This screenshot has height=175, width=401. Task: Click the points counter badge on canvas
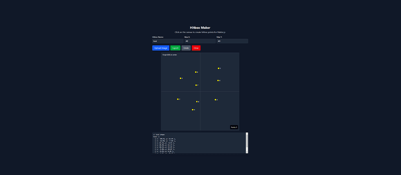click(234, 127)
